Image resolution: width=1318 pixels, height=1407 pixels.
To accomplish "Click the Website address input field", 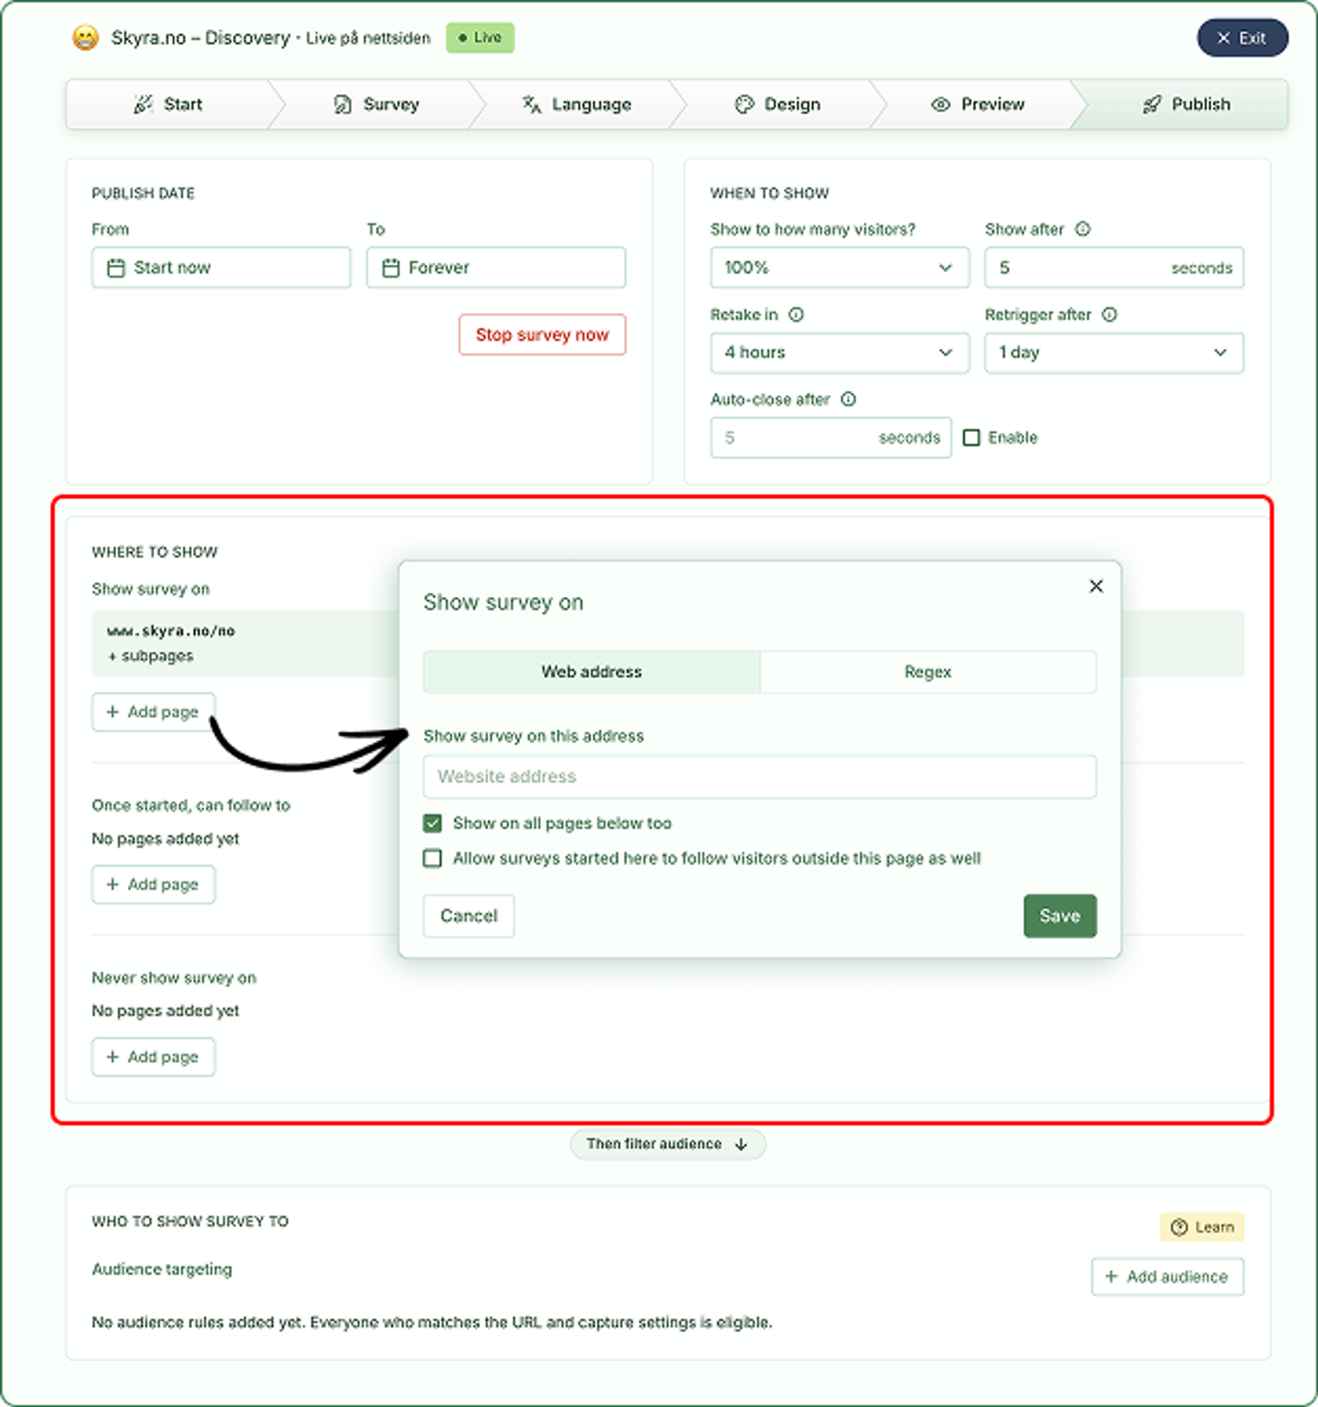I will (x=760, y=776).
